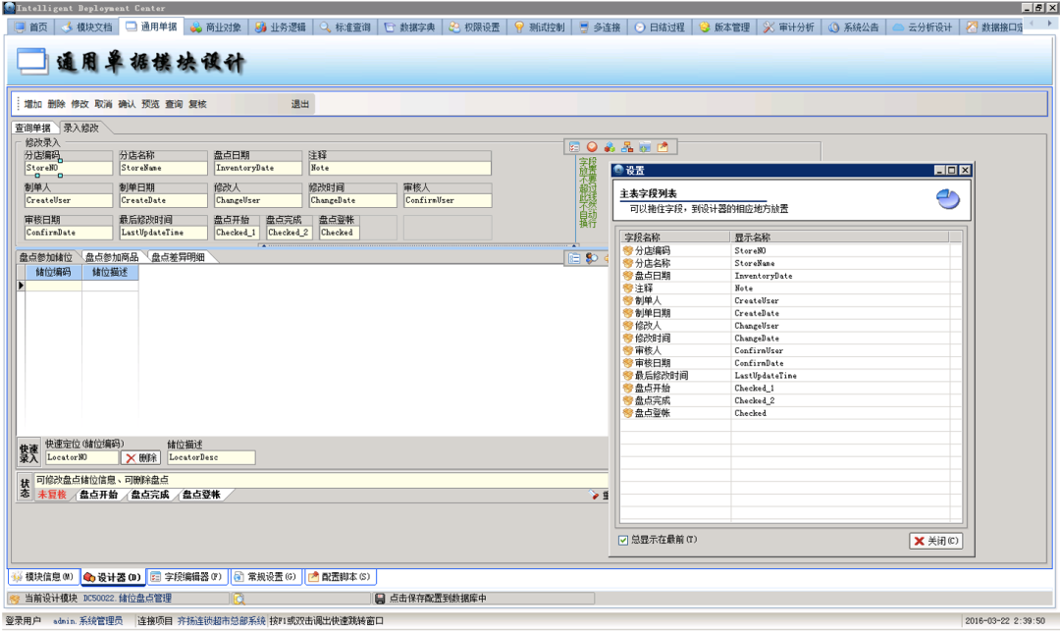Click the 预览 toolbar button
The image size is (1060, 631).
tap(150, 104)
